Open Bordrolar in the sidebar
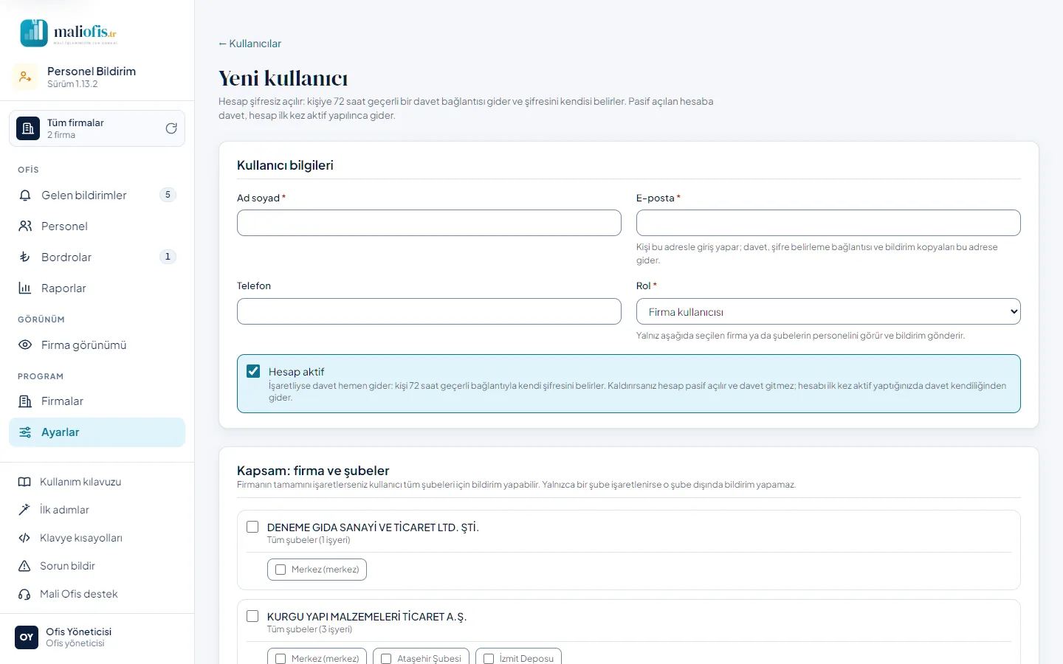 (x=97, y=257)
